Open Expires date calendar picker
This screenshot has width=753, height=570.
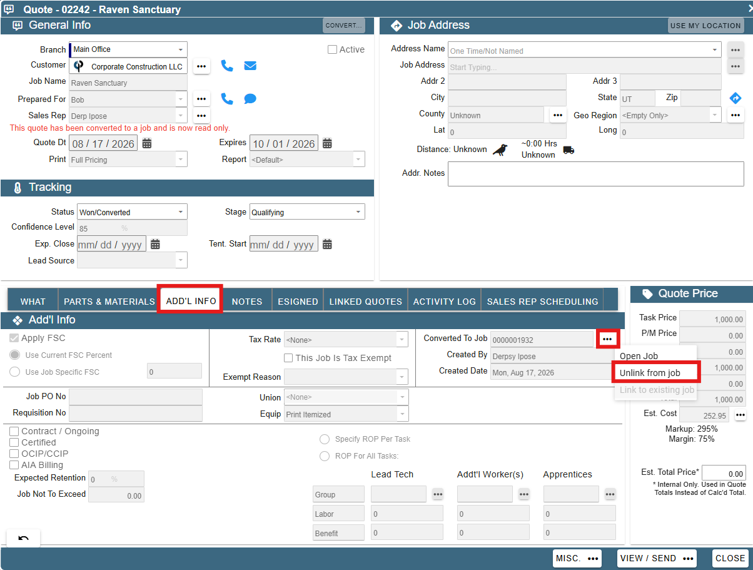pyautogui.click(x=327, y=143)
